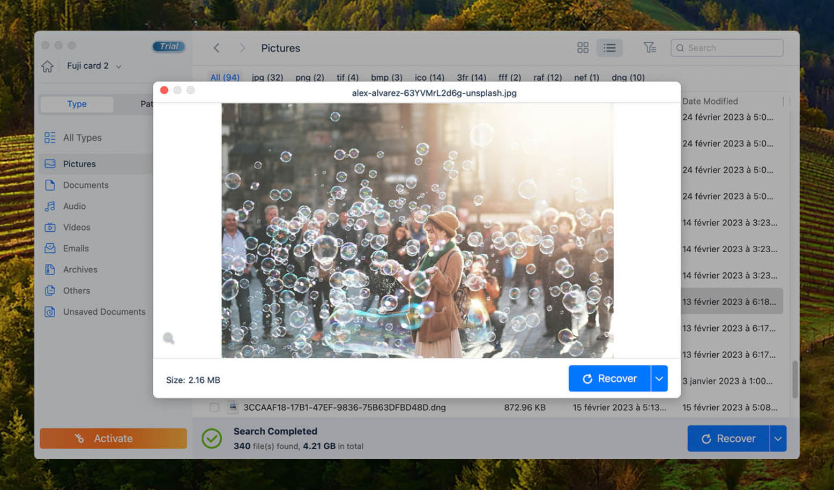Open the Emails category

[x=76, y=248]
